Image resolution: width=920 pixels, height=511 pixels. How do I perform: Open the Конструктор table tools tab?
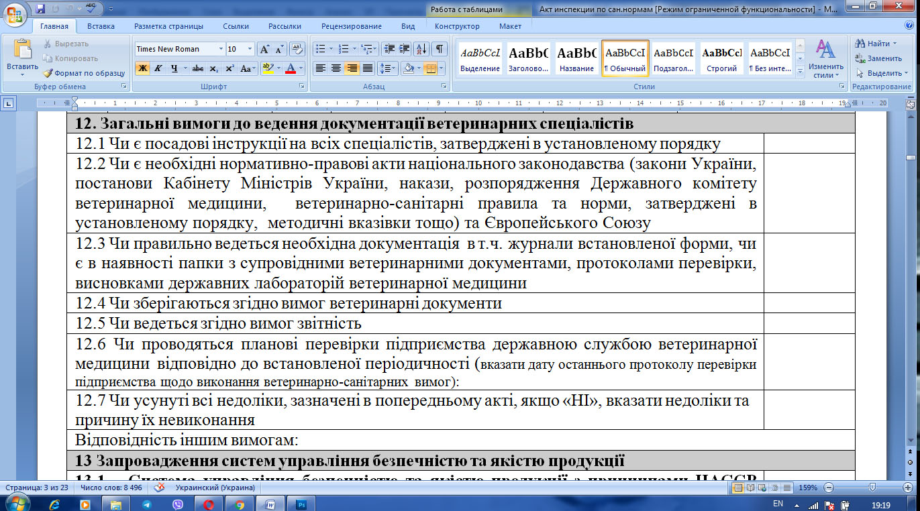point(457,26)
